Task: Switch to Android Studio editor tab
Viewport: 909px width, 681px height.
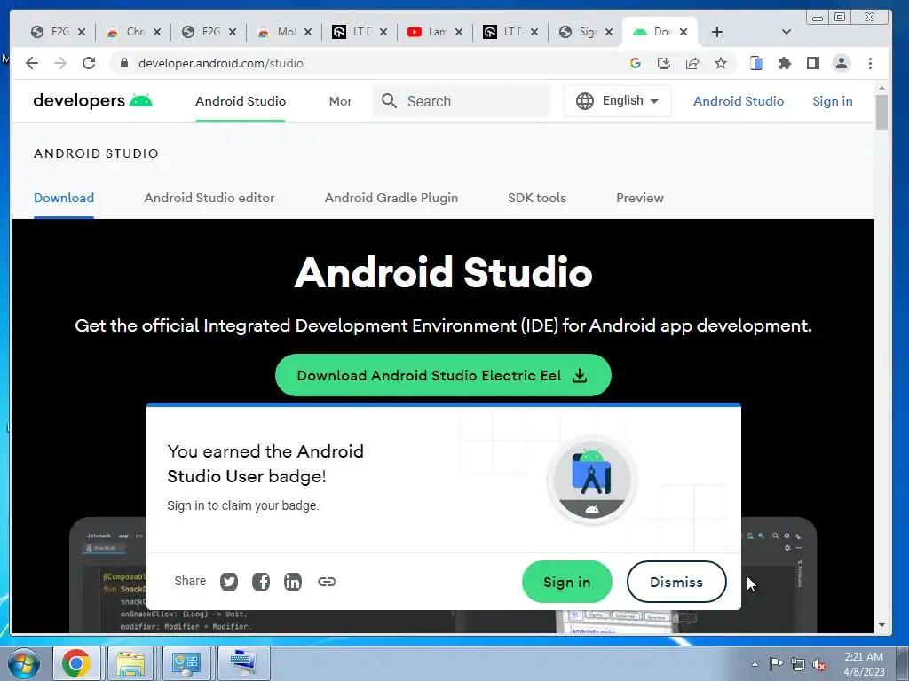Action: pos(209,198)
